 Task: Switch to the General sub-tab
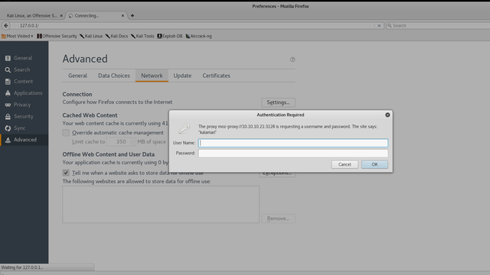tap(77, 76)
